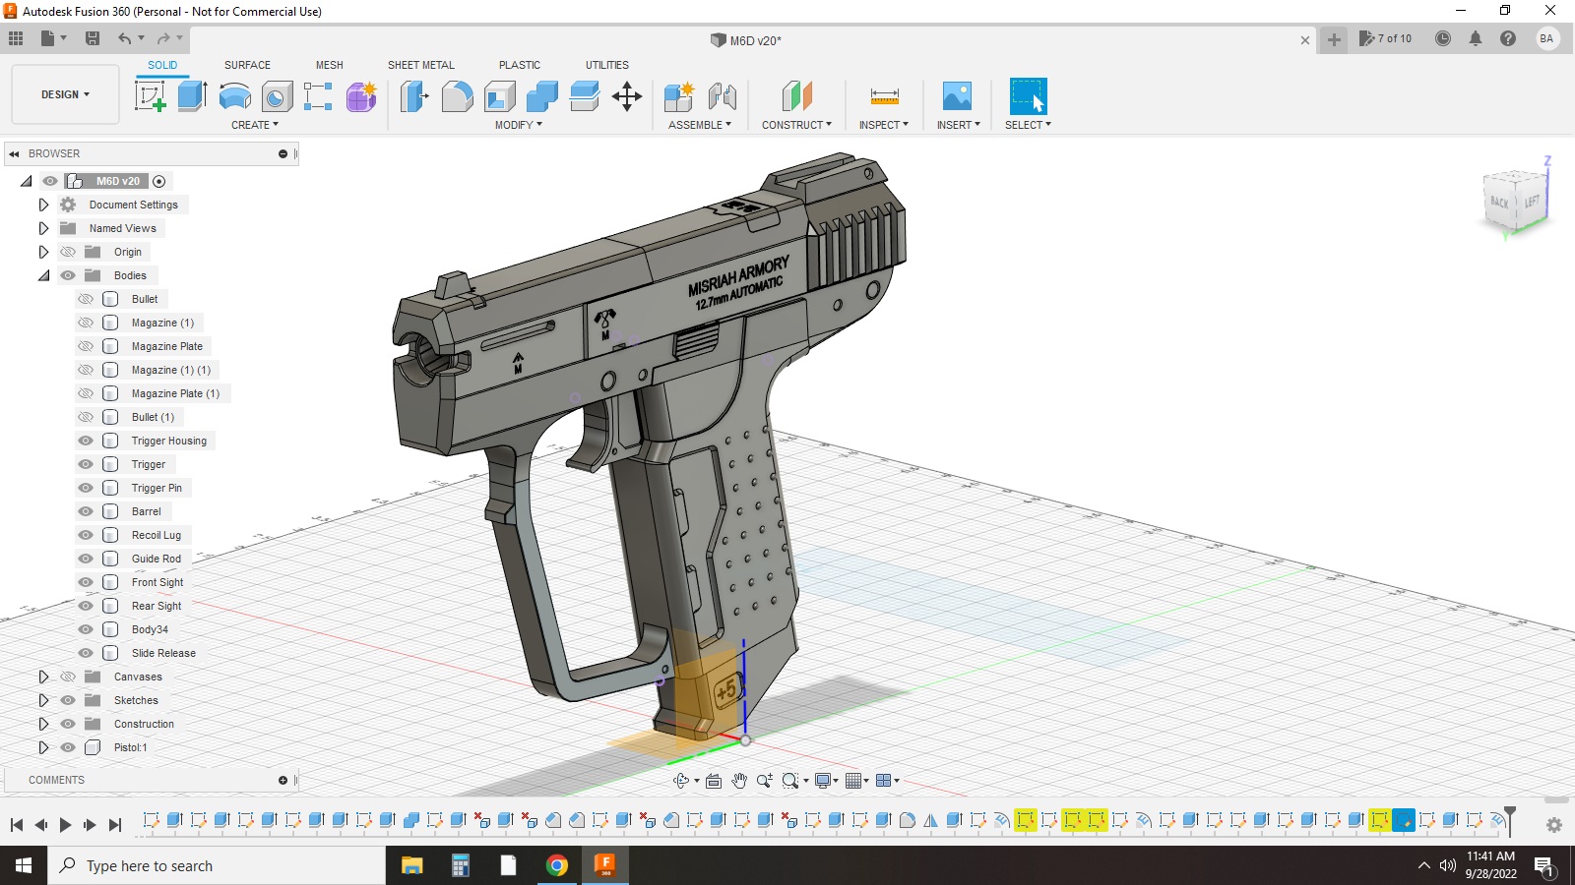
Task: Open the Data Panel grid icon
Action: 16,38
